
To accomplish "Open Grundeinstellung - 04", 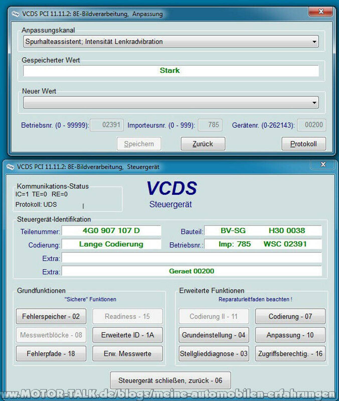I will click(x=214, y=335).
